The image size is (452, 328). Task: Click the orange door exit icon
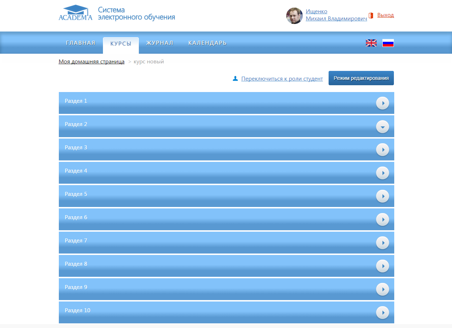371,15
